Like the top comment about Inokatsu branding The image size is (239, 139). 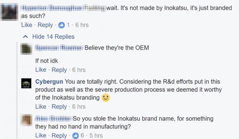pyautogui.click(x=27, y=25)
